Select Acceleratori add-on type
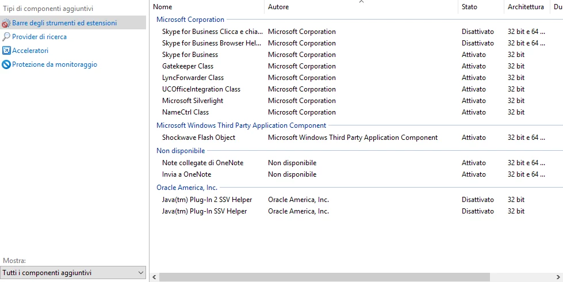 pos(30,51)
